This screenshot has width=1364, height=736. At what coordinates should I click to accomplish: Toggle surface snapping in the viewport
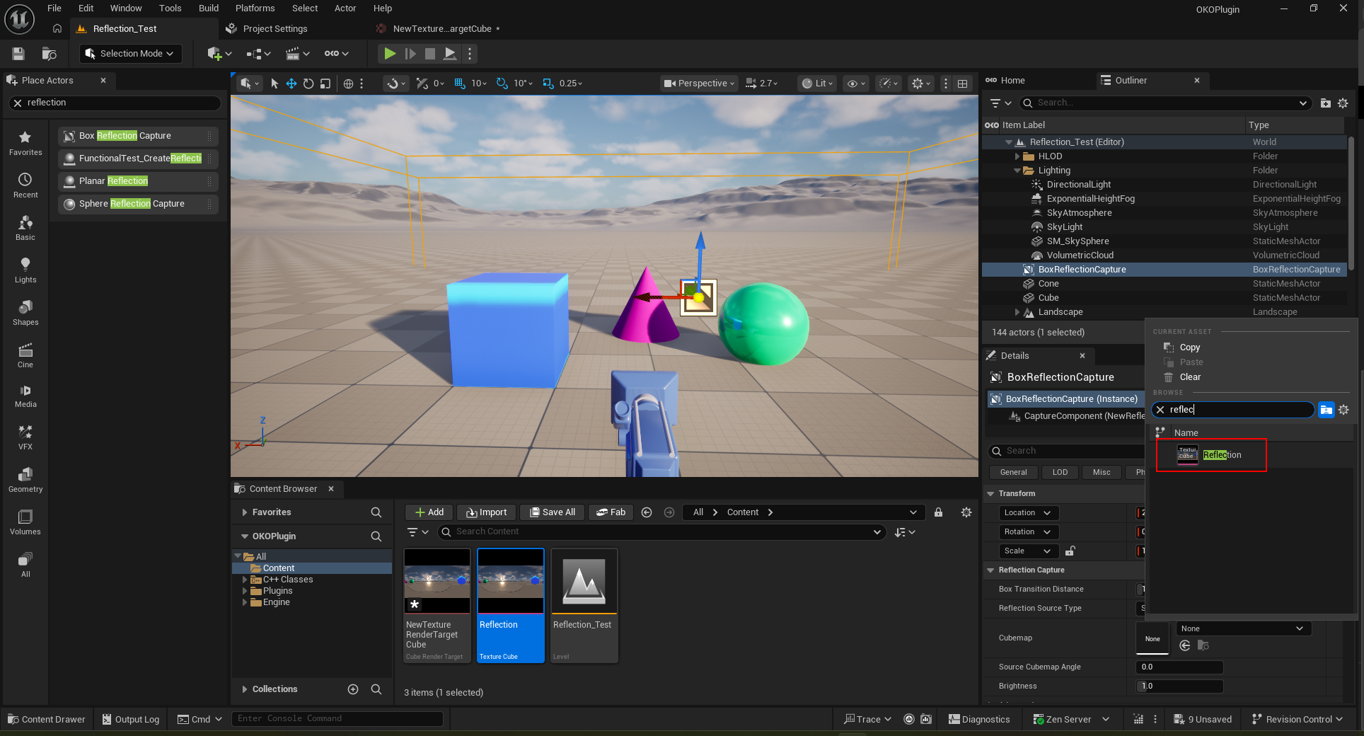pyautogui.click(x=422, y=84)
